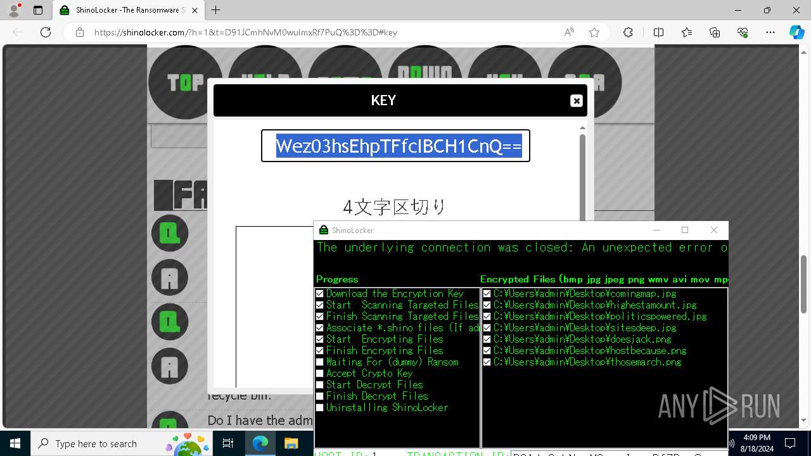Toggle Download the Encryption Key checkbox
The image size is (811, 456).
319,293
